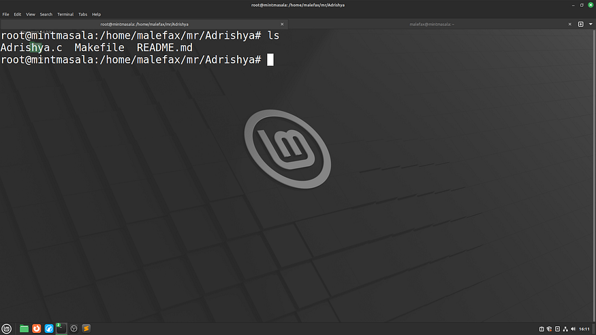Open the orange Firefox-style browser icon
The image size is (596, 335).
click(37, 329)
